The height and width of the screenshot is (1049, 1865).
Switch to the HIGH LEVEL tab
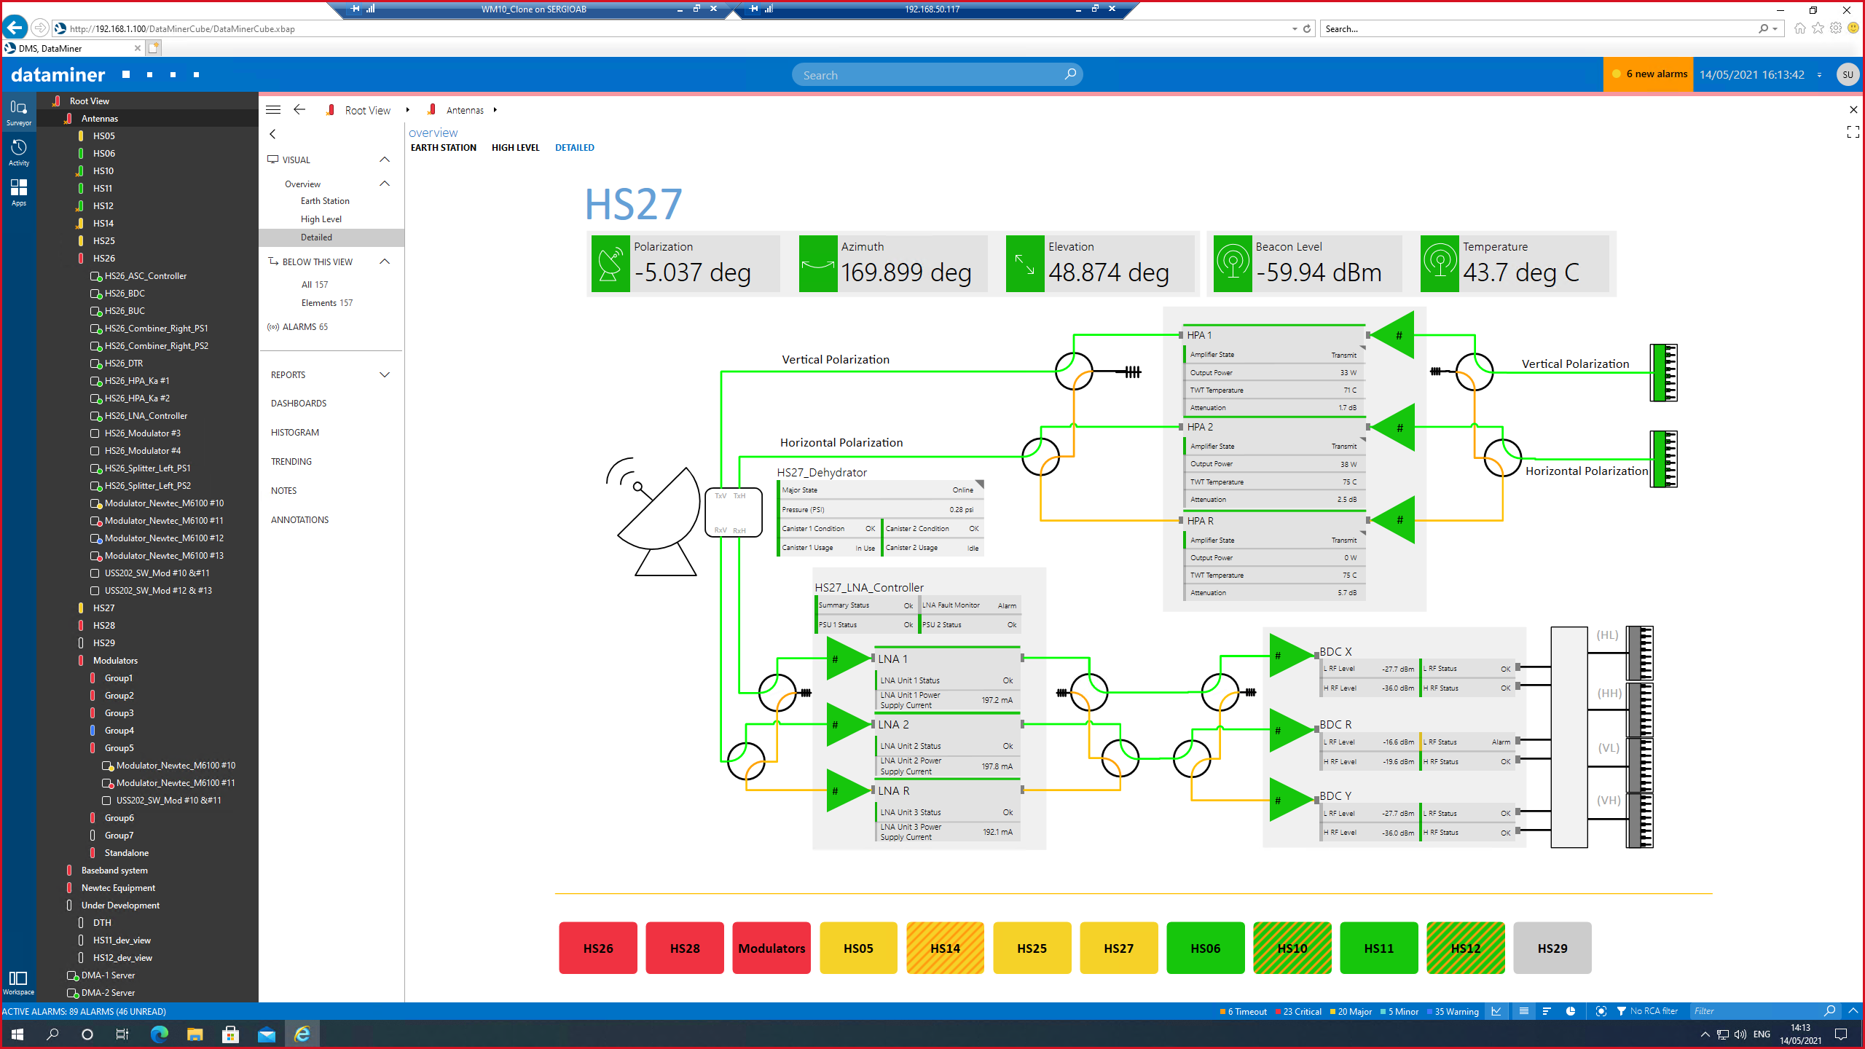click(x=515, y=147)
